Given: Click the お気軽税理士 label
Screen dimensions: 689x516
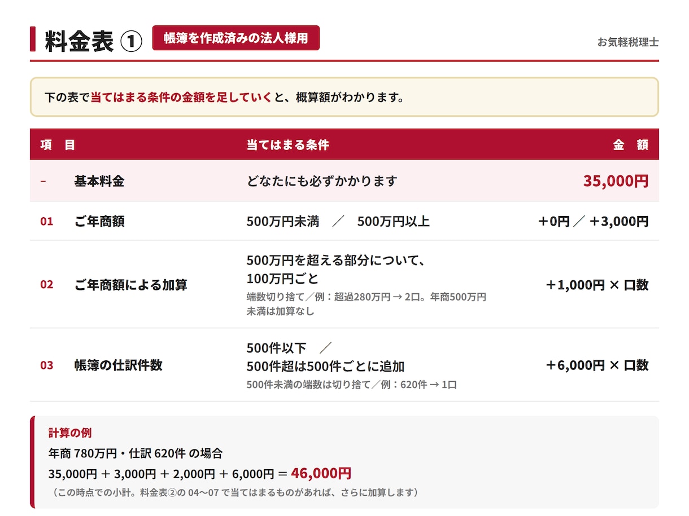Looking at the screenshot, I should coord(628,42).
